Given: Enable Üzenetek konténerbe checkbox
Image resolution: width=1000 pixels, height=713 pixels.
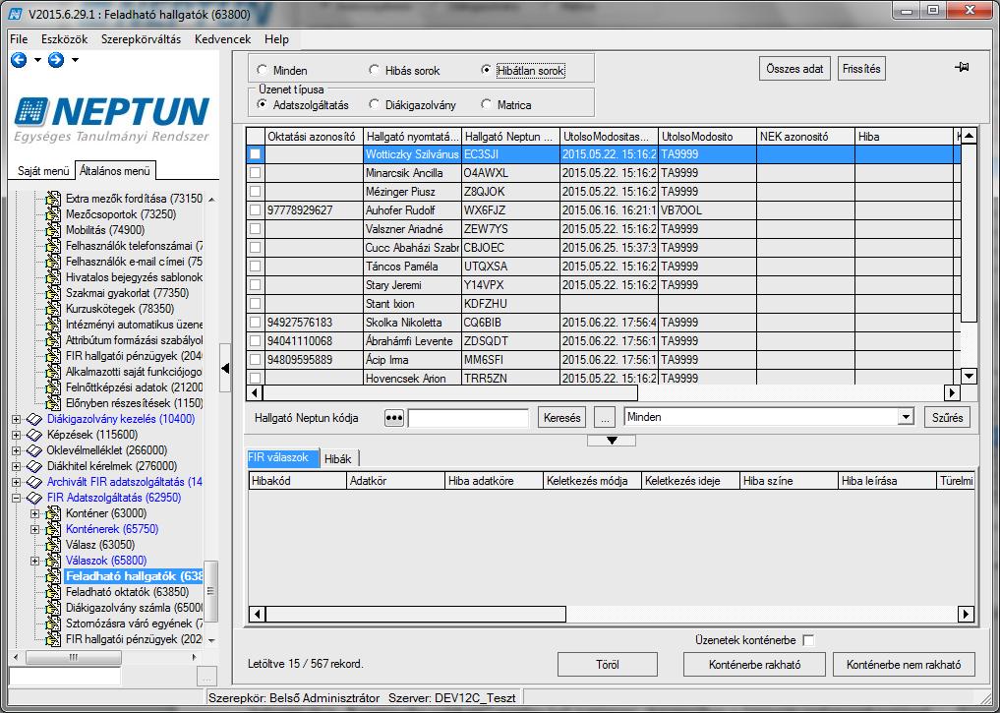Looking at the screenshot, I should pos(808,639).
